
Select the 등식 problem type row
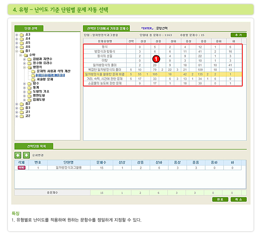(163, 47)
